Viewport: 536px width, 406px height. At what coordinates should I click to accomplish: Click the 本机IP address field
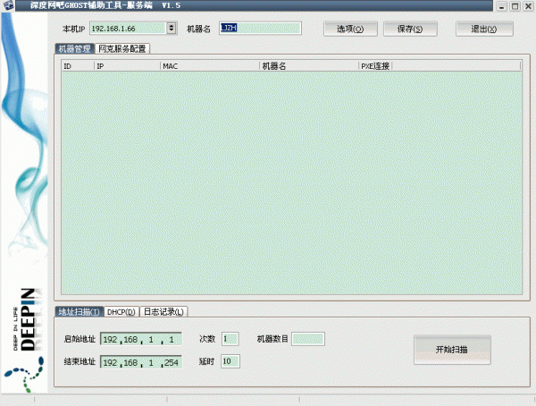(x=128, y=28)
